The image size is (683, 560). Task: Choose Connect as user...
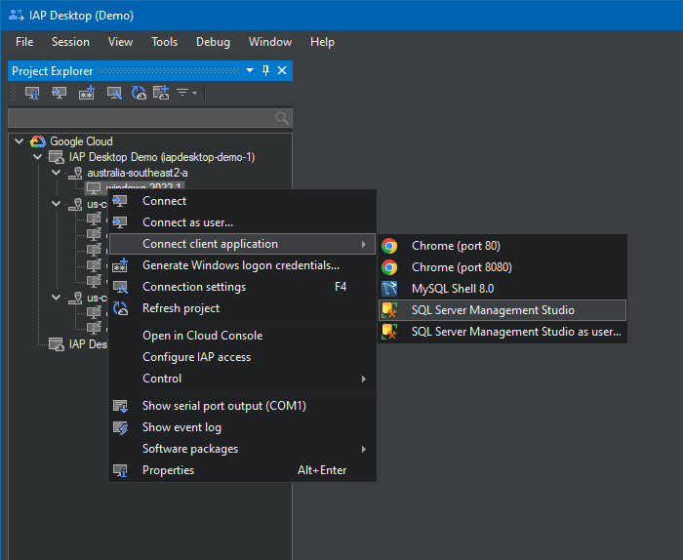click(242, 222)
